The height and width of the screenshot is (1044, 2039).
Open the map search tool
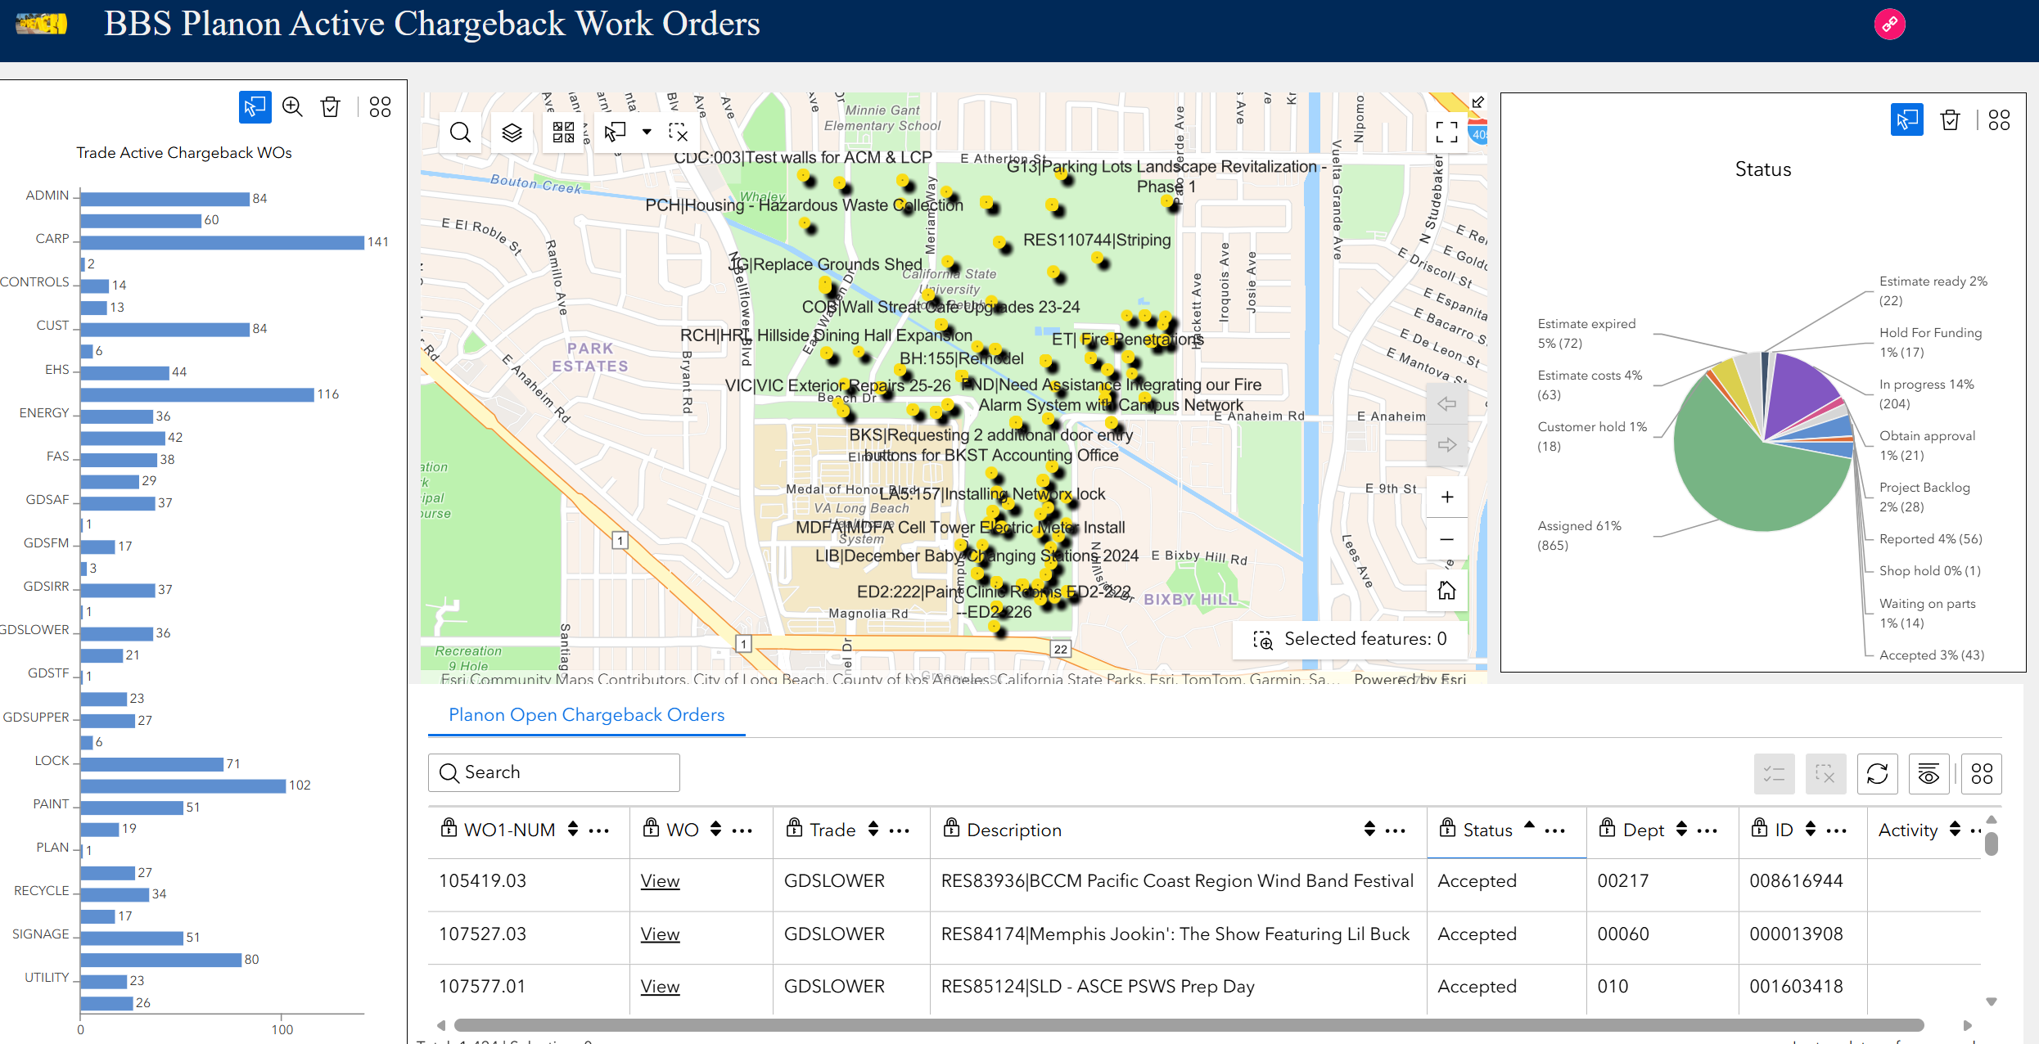(461, 133)
